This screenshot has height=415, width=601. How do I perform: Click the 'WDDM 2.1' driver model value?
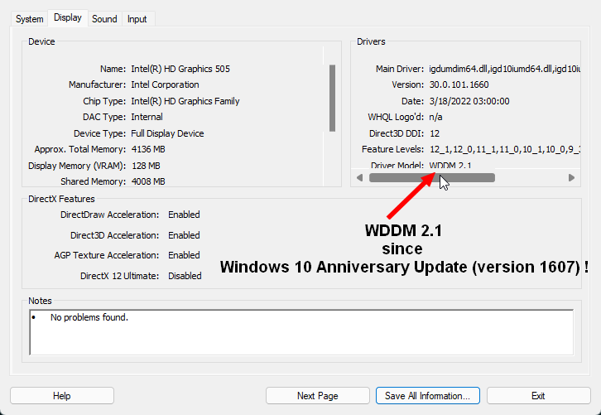click(x=450, y=166)
